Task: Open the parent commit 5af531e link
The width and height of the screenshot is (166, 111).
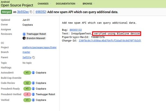Action: 27,57
